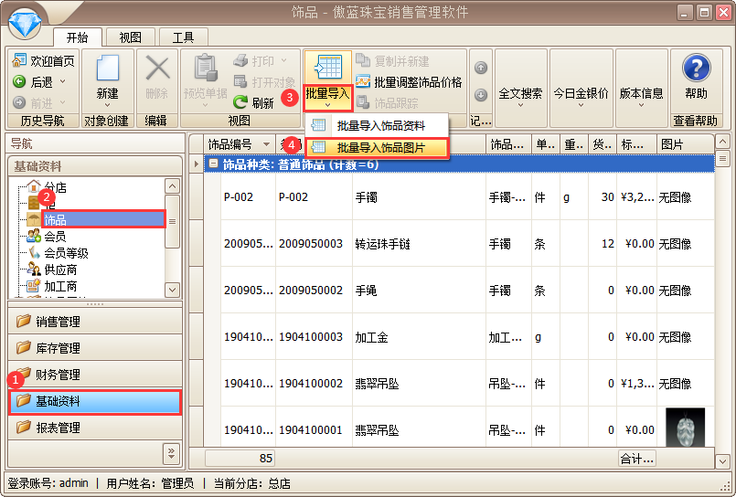Click 复制并新建 copy and new

(x=392, y=61)
